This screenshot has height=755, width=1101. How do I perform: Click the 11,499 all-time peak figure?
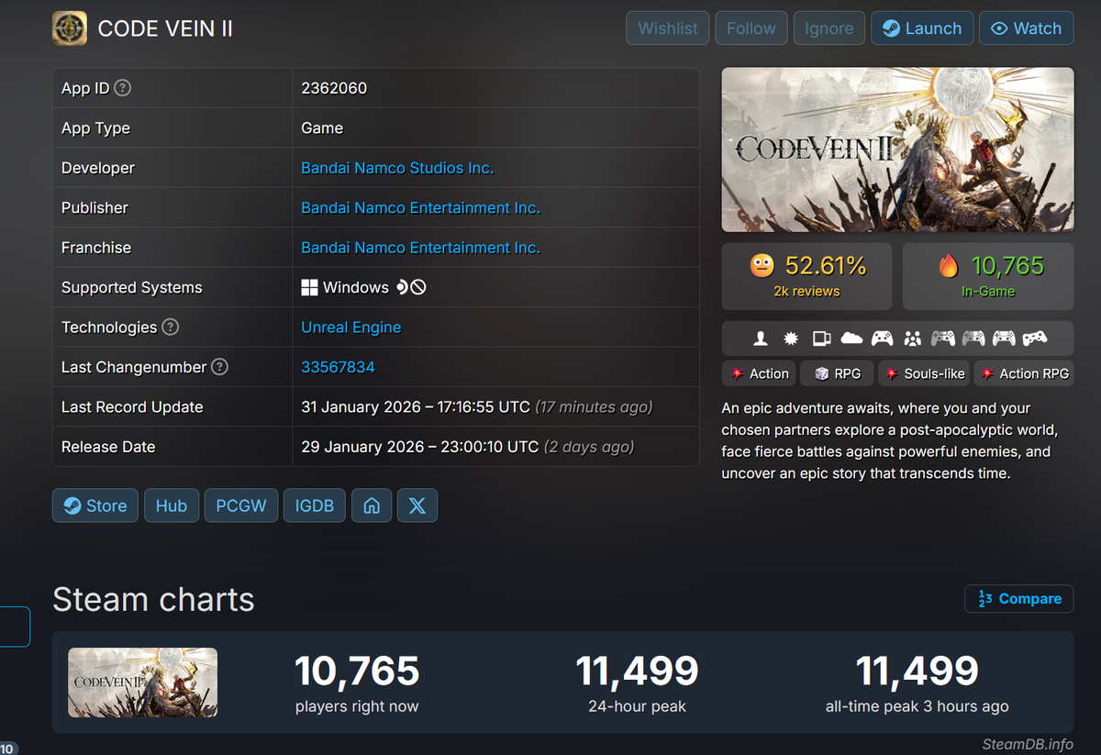[917, 672]
